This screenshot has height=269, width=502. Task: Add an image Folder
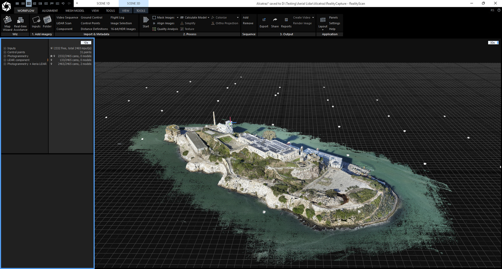point(47,22)
